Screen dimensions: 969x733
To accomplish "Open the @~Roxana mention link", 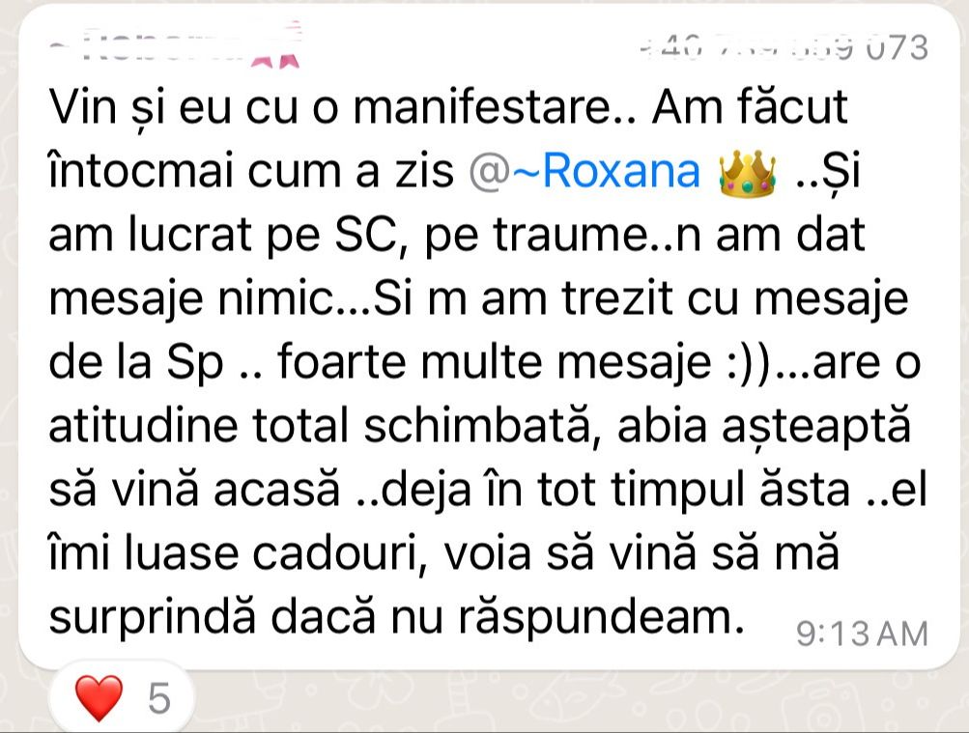I will [x=584, y=171].
